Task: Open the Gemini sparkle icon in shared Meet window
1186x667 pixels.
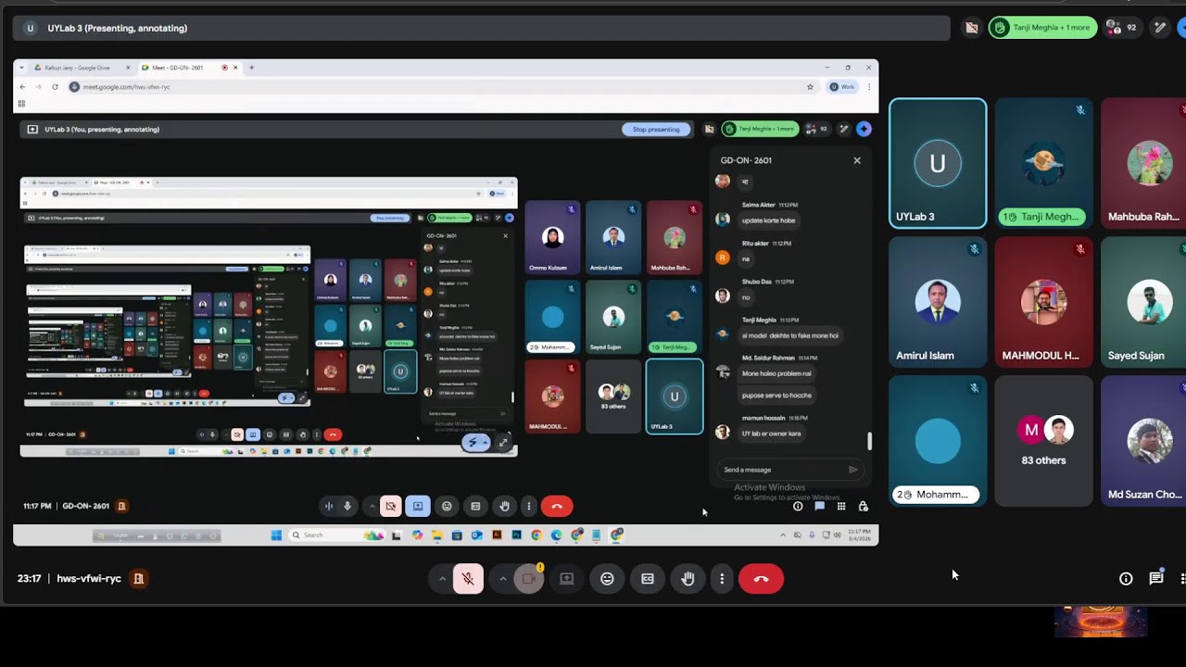Action: point(864,130)
